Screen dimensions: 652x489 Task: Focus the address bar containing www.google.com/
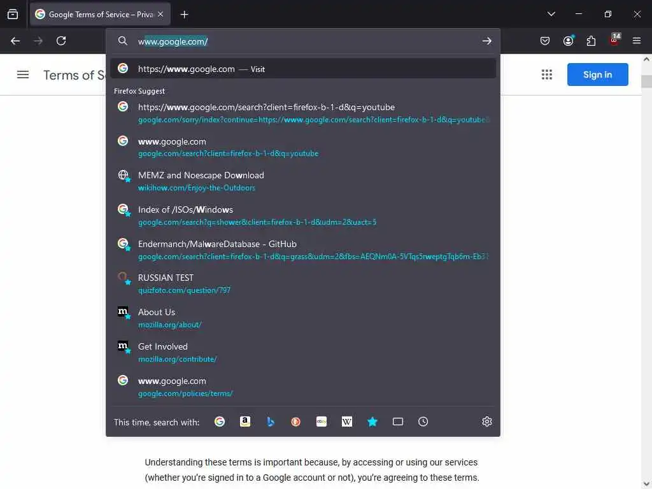(303, 41)
